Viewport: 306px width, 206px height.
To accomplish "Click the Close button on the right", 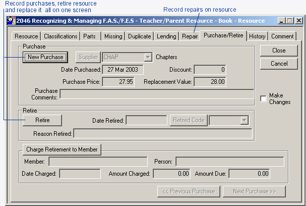I will point(279,50).
